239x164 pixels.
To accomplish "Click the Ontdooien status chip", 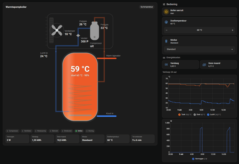I will [67, 131].
